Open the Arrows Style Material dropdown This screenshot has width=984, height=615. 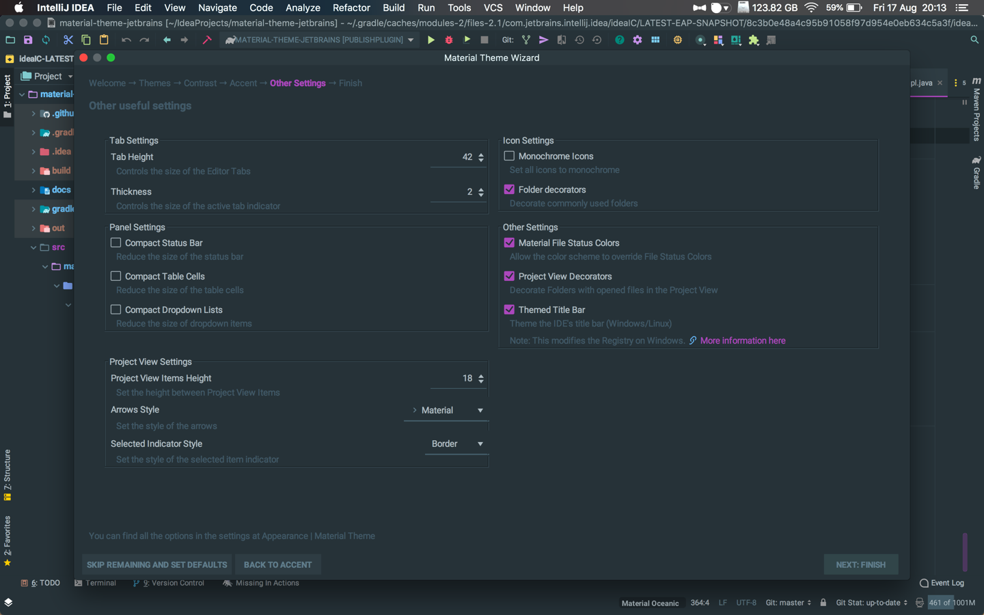pos(446,411)
